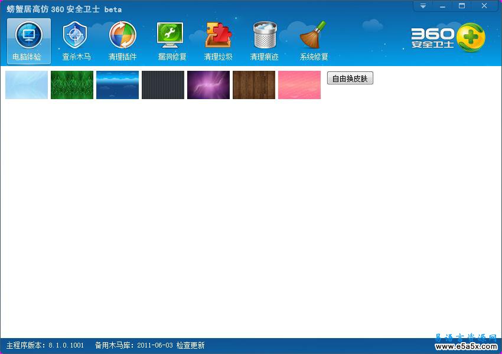Image resolution: width=502 pixels, height=354 pixels.
Task: Click the title text 螃蟹居高仿 360 安全卫士 beta
Action: [x=64, y=9]
